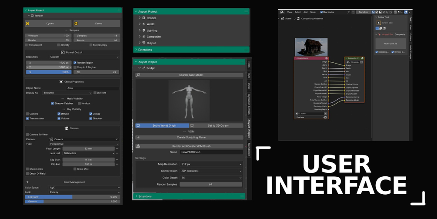The image size is (437, 219).
Task: Uncheck the Render Region checkbox
Action: (75, 63)
